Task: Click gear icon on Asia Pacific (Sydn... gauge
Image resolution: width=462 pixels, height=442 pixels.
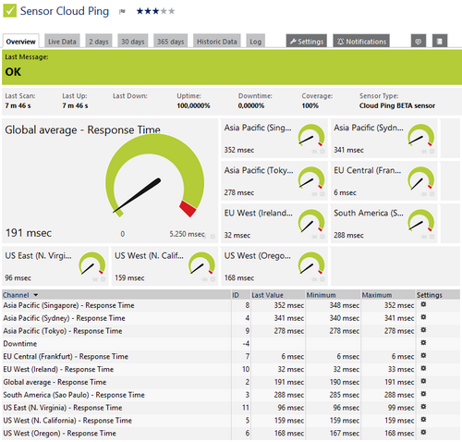Action: pyautogui.click(x=432, y=152)
